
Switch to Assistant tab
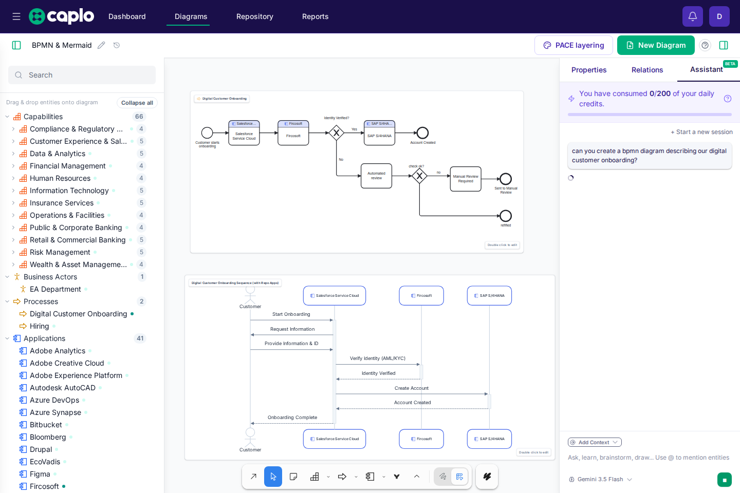[707, 69]
